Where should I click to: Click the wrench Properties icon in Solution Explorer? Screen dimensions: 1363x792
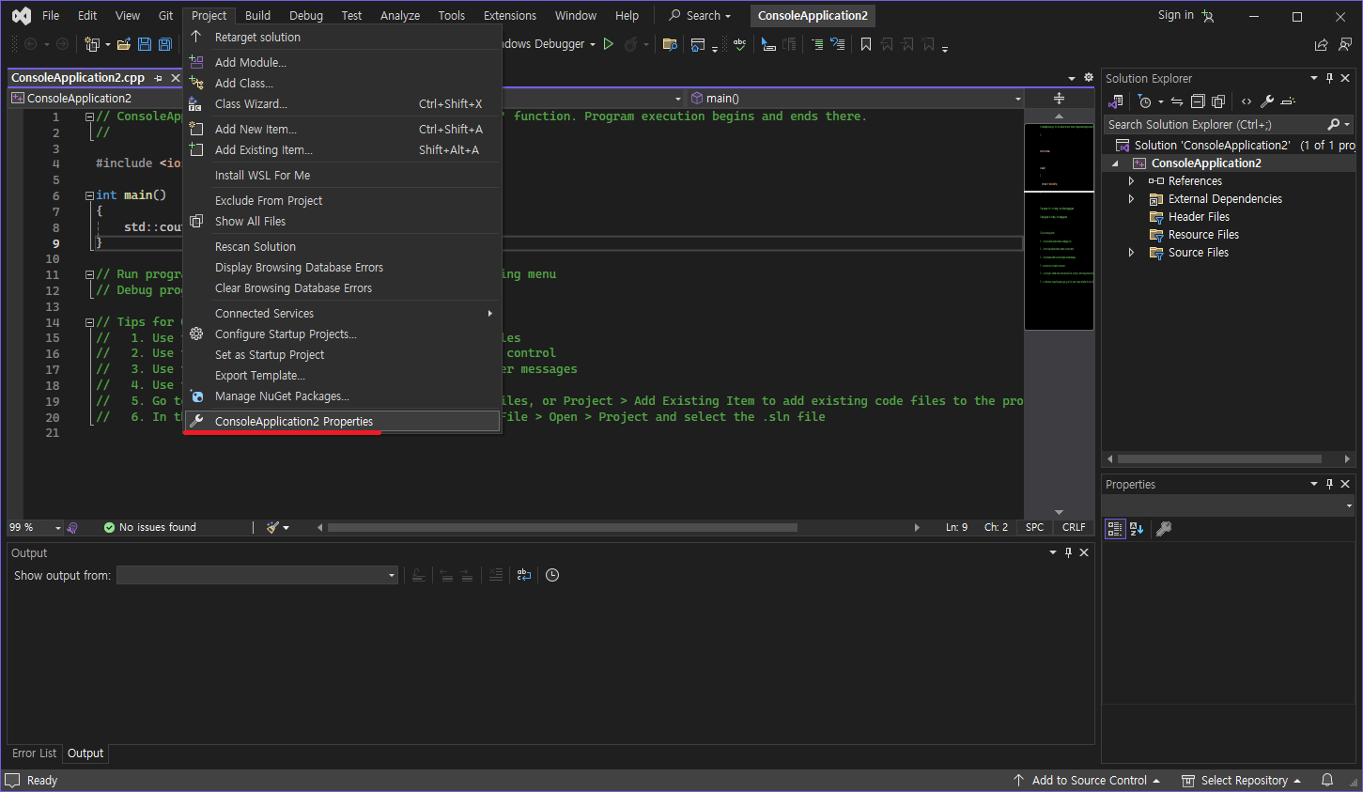[1267, 101]
